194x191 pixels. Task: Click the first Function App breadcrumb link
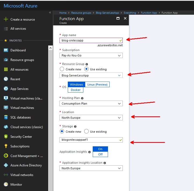tap(149, 13)
